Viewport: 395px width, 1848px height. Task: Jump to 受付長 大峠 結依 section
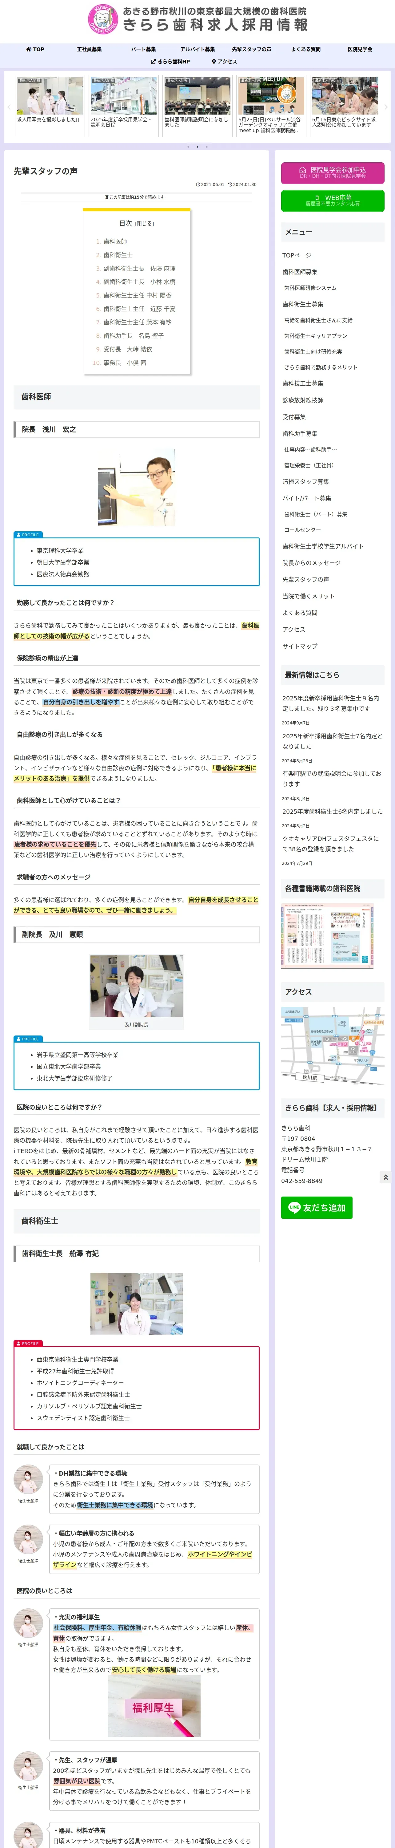[x=128, y=349]
